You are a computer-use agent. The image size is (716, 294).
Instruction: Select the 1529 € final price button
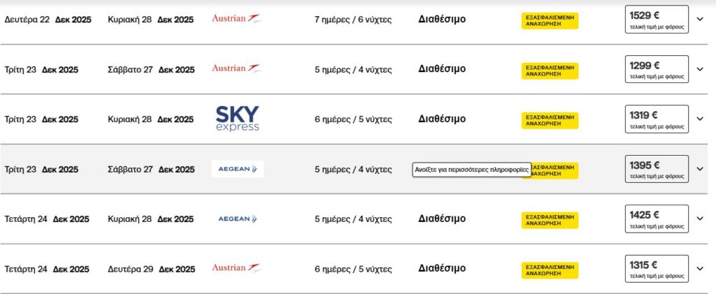click(x=657, y=20)
